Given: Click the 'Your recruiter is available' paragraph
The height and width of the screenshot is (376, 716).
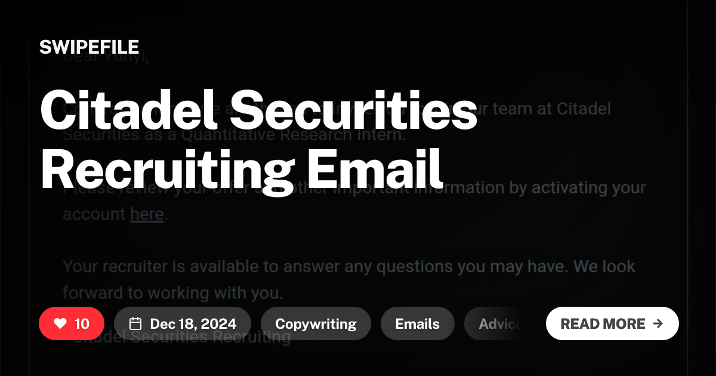Looking at the screenshot, I should pyautogui.click(x=349, y=267).
